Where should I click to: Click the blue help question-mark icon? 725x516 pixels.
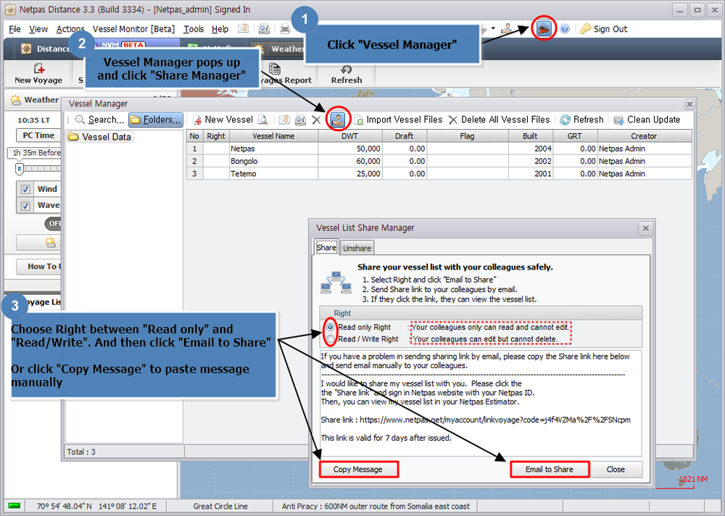pyautogui.click(x=565, y=29)
